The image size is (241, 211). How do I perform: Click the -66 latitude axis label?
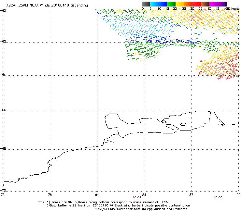(3, 110)
